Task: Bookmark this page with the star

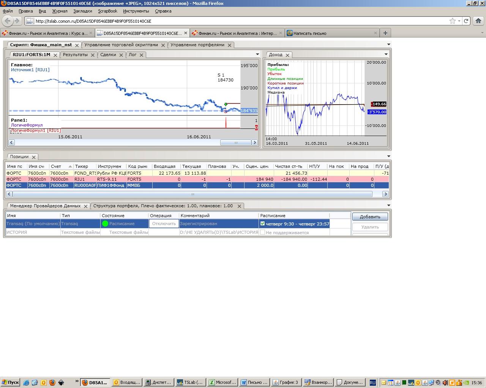Action: (x=452, y=21)
